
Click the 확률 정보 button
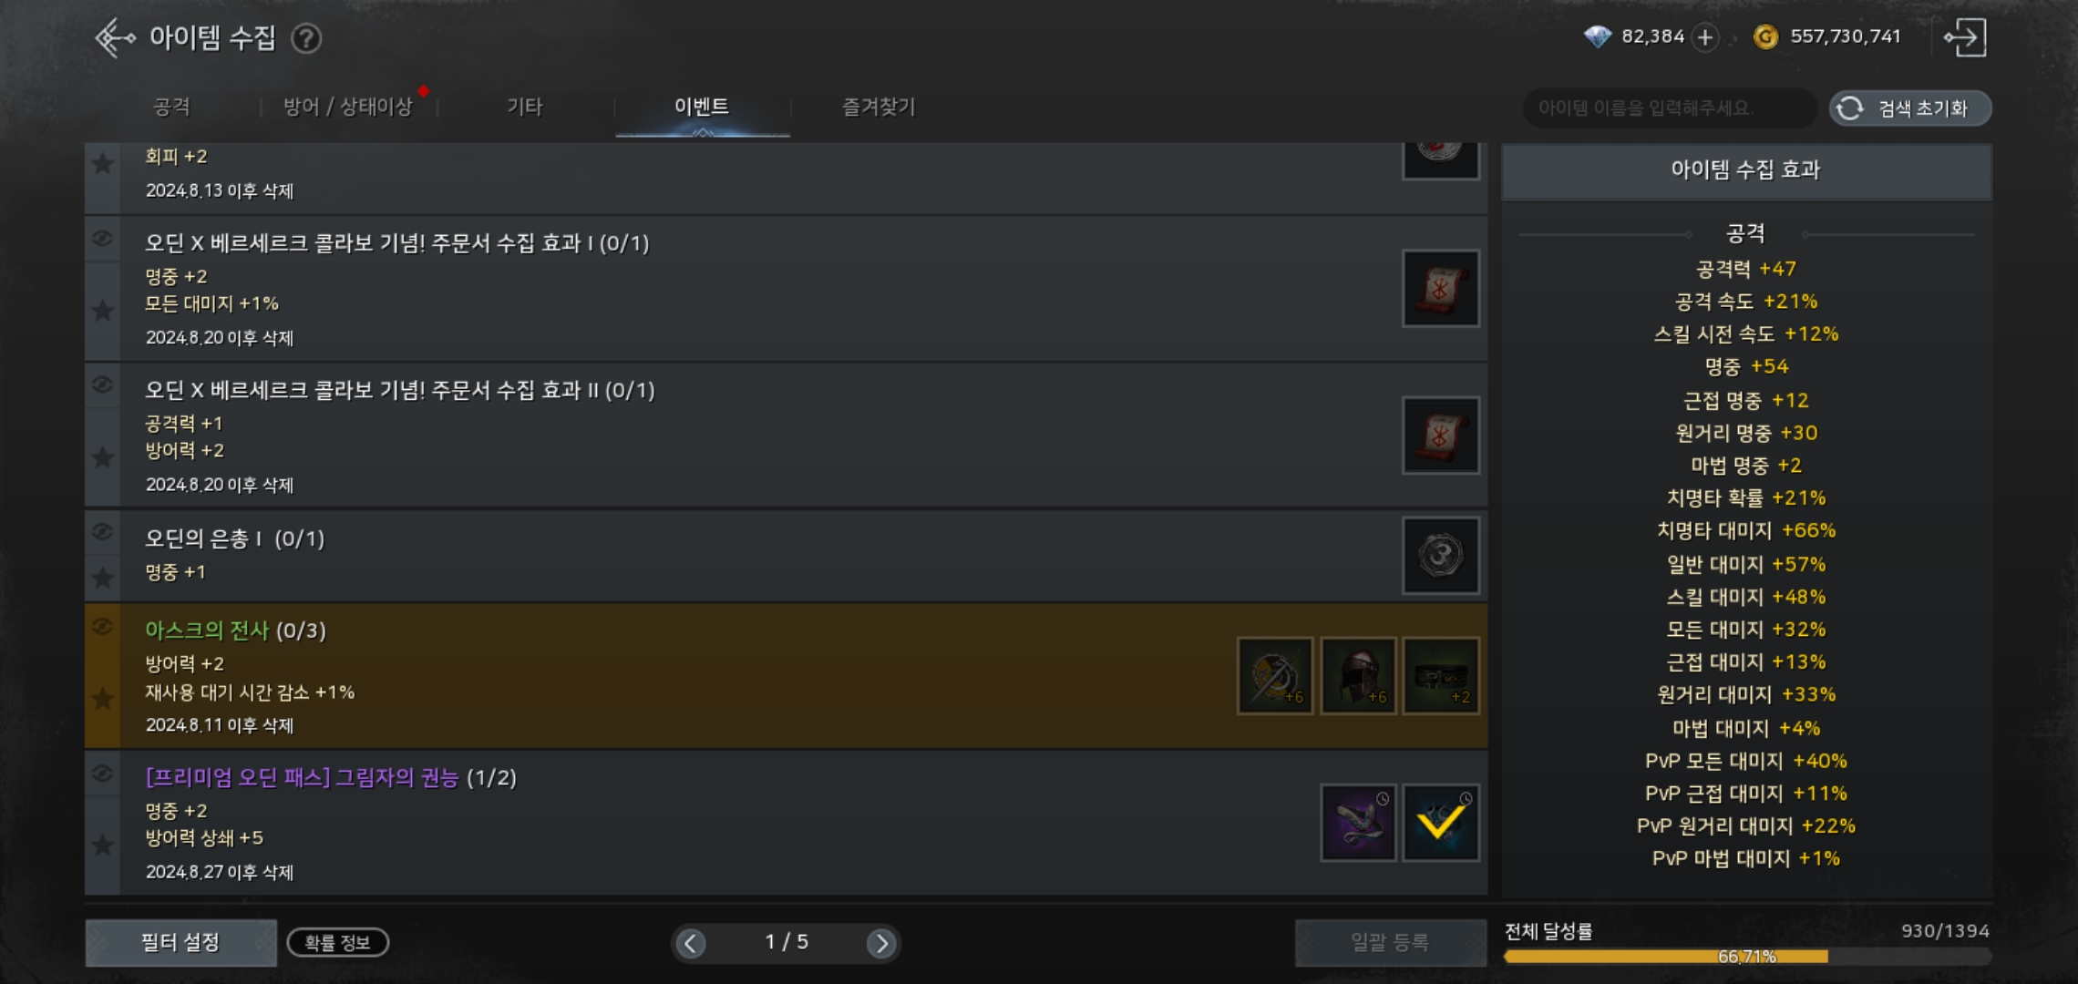(x=338, y=942)
